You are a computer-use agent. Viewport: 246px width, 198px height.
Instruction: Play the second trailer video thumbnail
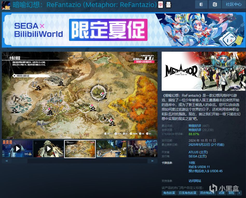pos(49,149)
